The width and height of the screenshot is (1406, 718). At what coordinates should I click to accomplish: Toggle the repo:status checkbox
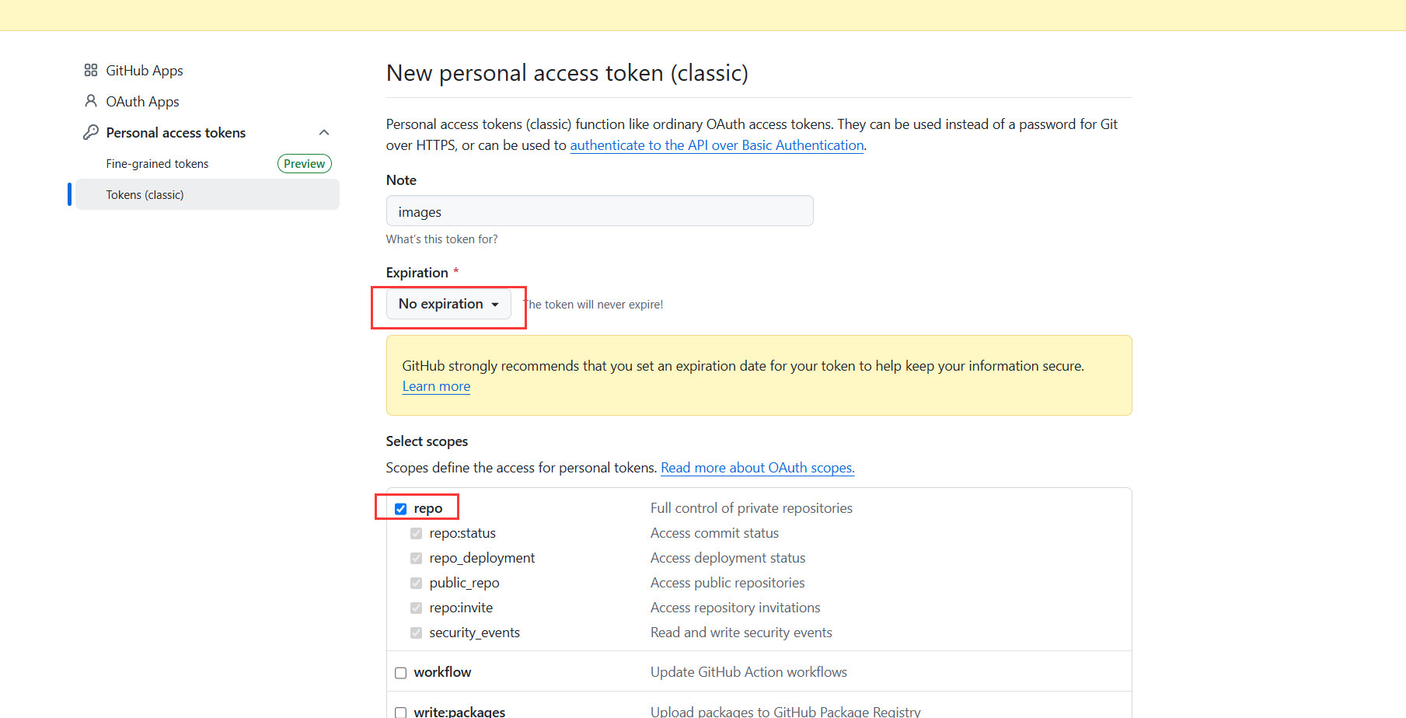click(417, 534)
